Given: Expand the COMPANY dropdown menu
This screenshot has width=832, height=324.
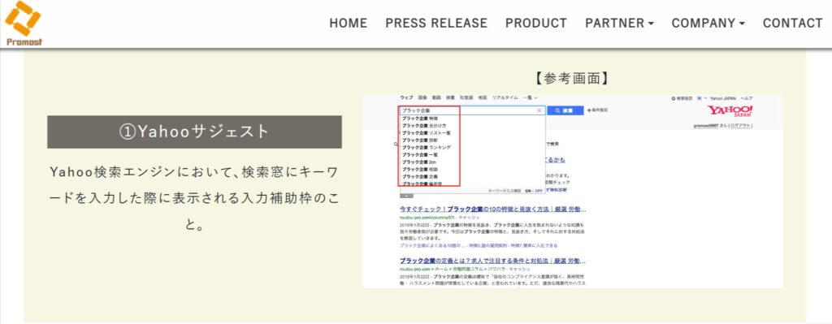Looking at the screenshot, I should [x=708, y=24].
